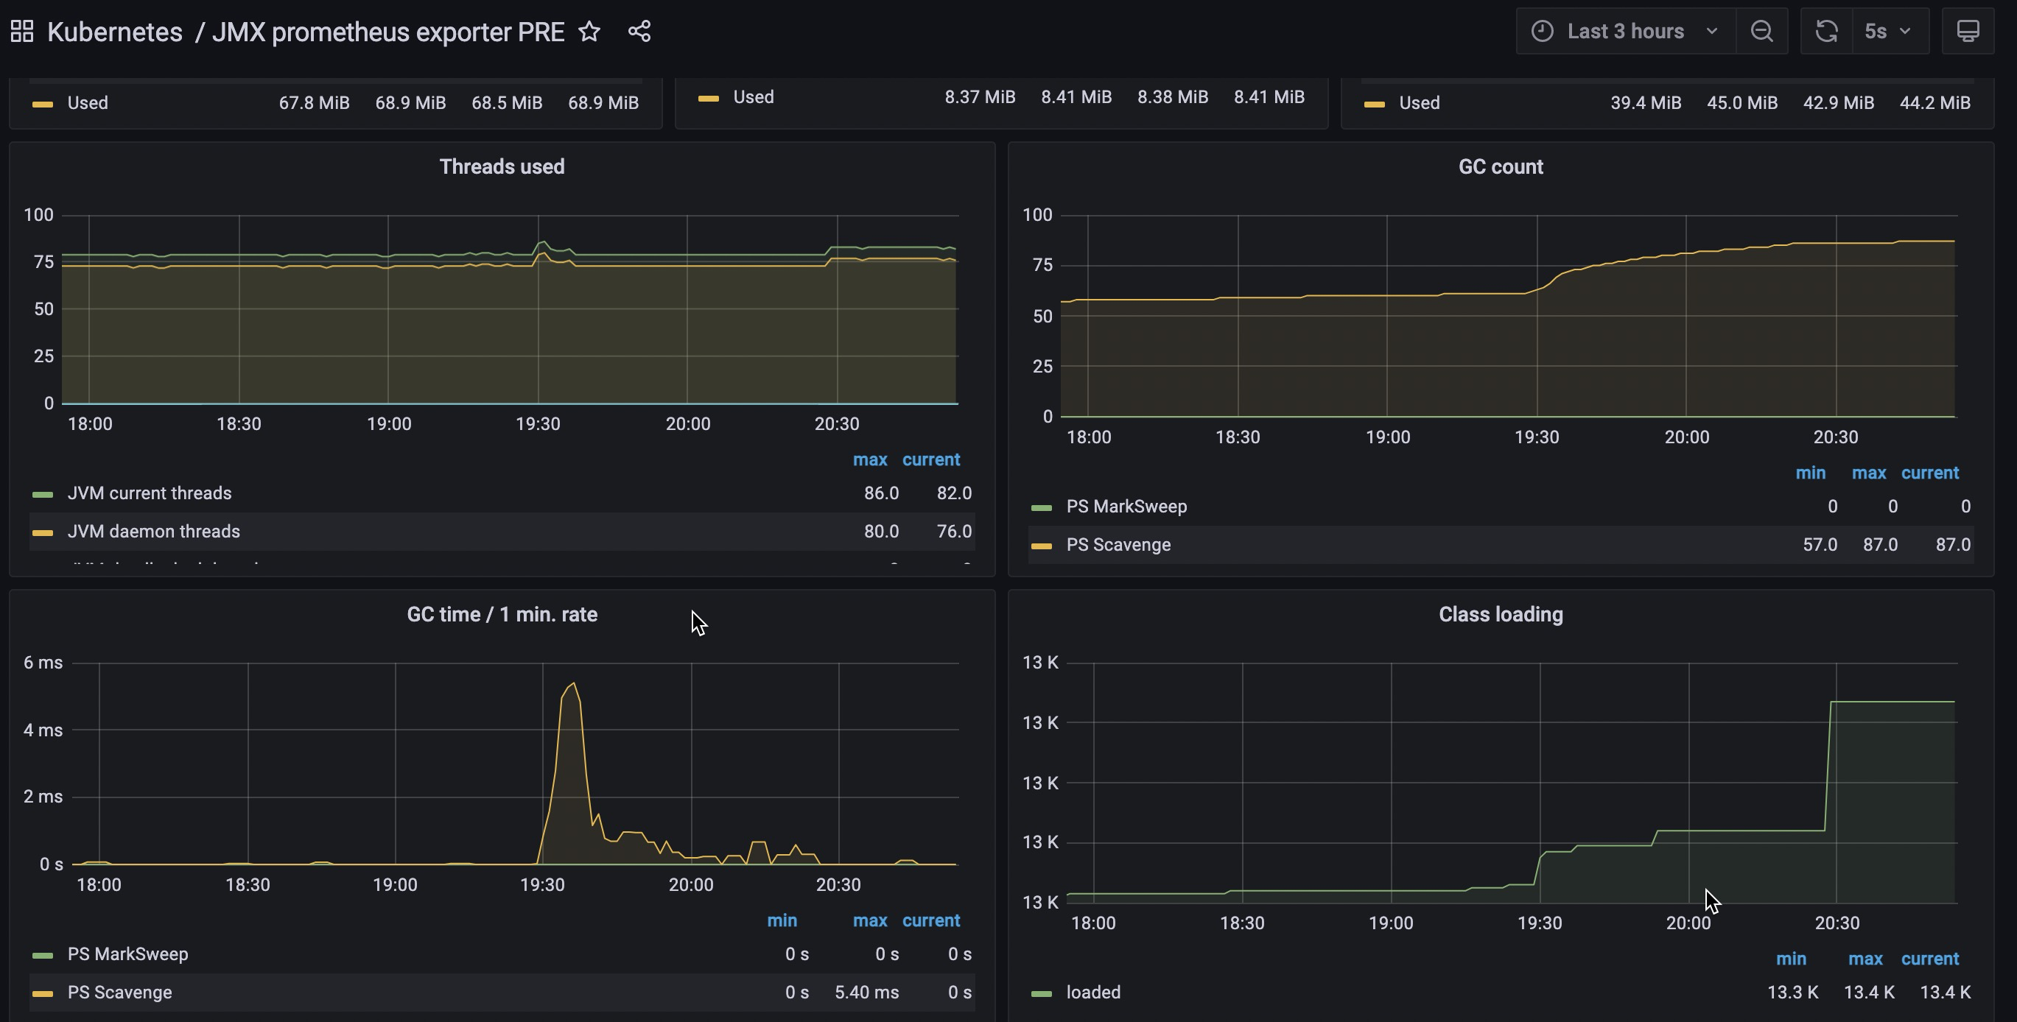The image size is (2017, 1022).
Task: Toggle PS Scavenge series in GC time
Action: point(120,993)
